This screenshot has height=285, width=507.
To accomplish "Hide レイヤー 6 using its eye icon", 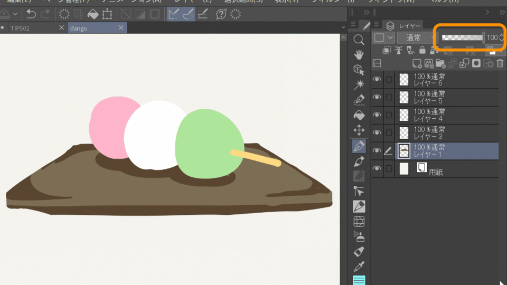I will [377, 80].
